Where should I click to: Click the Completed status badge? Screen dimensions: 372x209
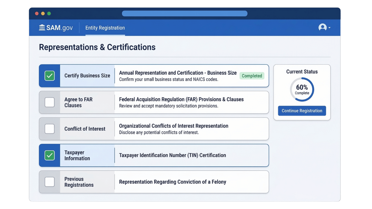(252, 76)
